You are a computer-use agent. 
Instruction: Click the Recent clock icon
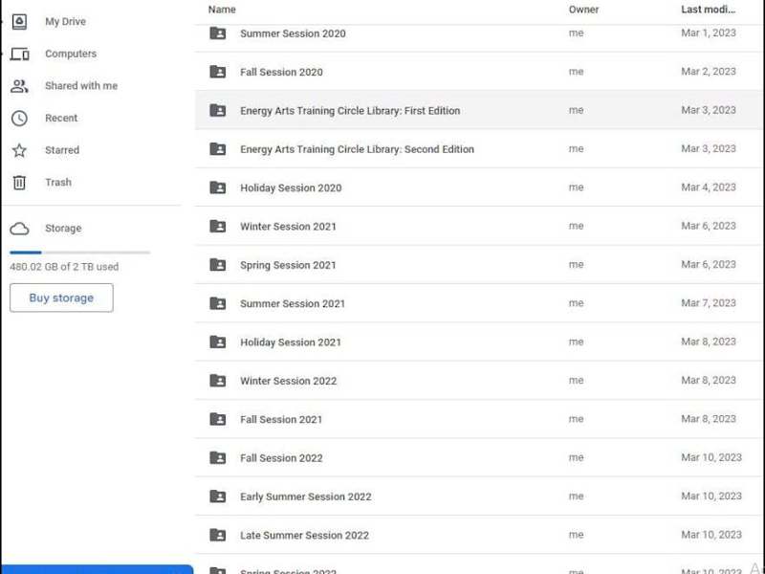click(19, 118)
